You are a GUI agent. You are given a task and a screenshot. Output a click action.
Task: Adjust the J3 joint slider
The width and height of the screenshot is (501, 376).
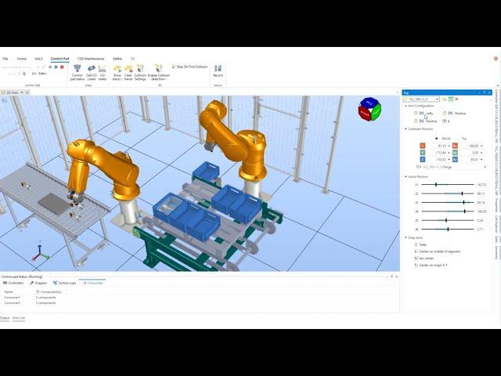[x=447, y=202]
